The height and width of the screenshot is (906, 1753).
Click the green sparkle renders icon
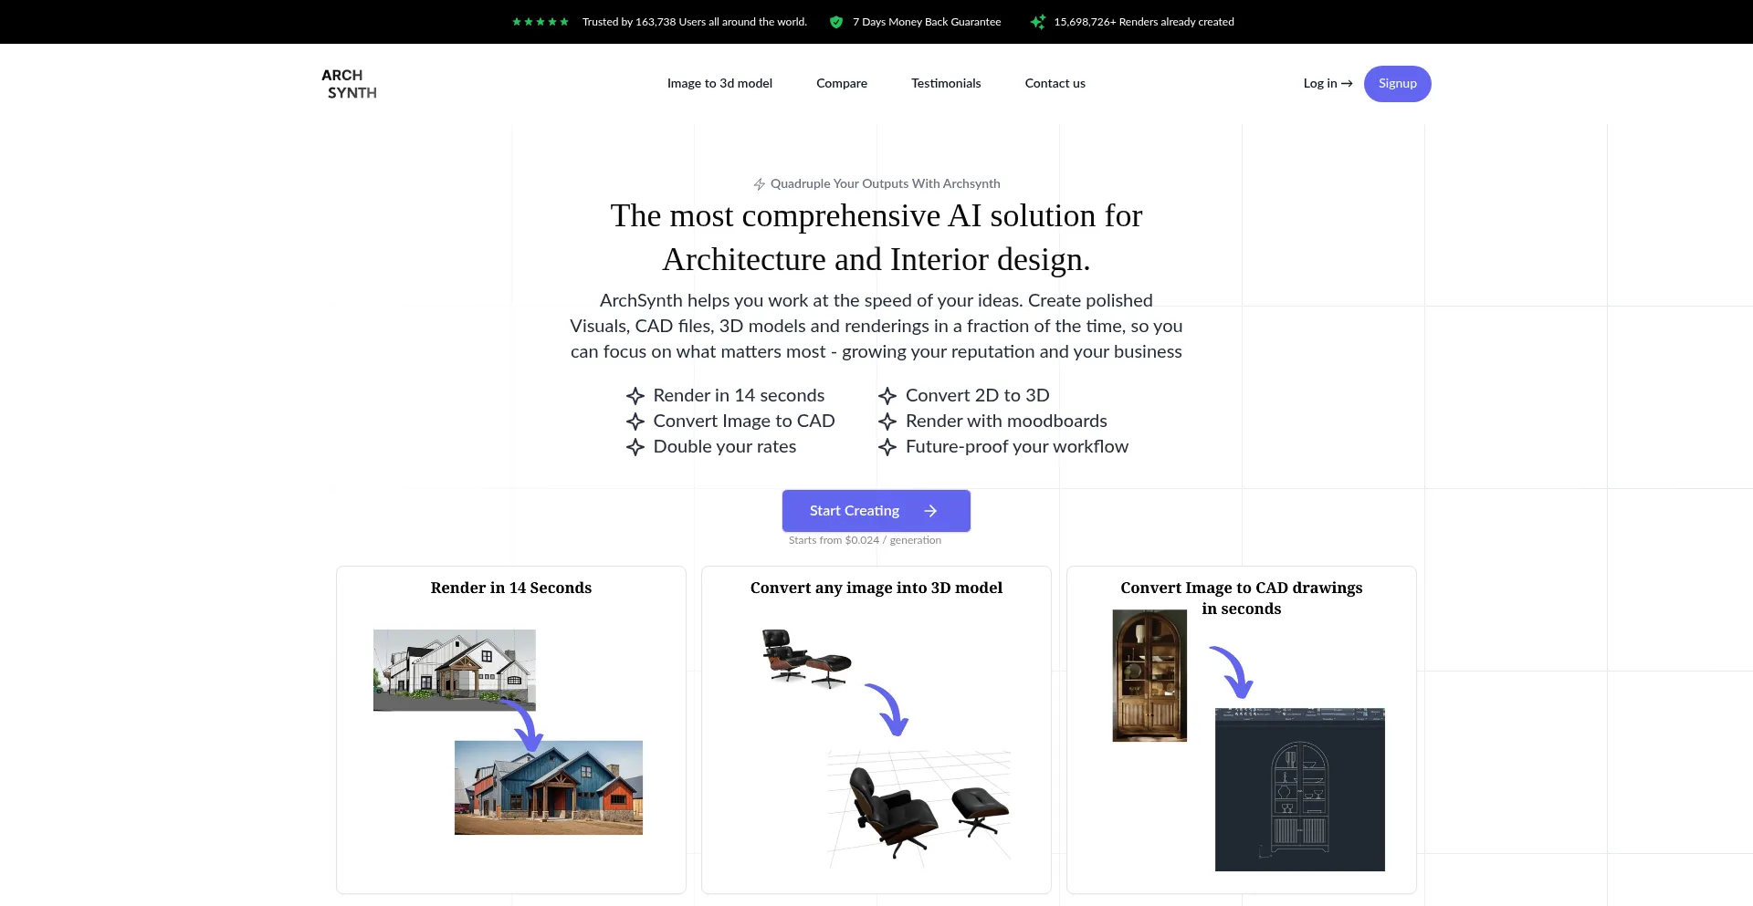click(1038, 22)
